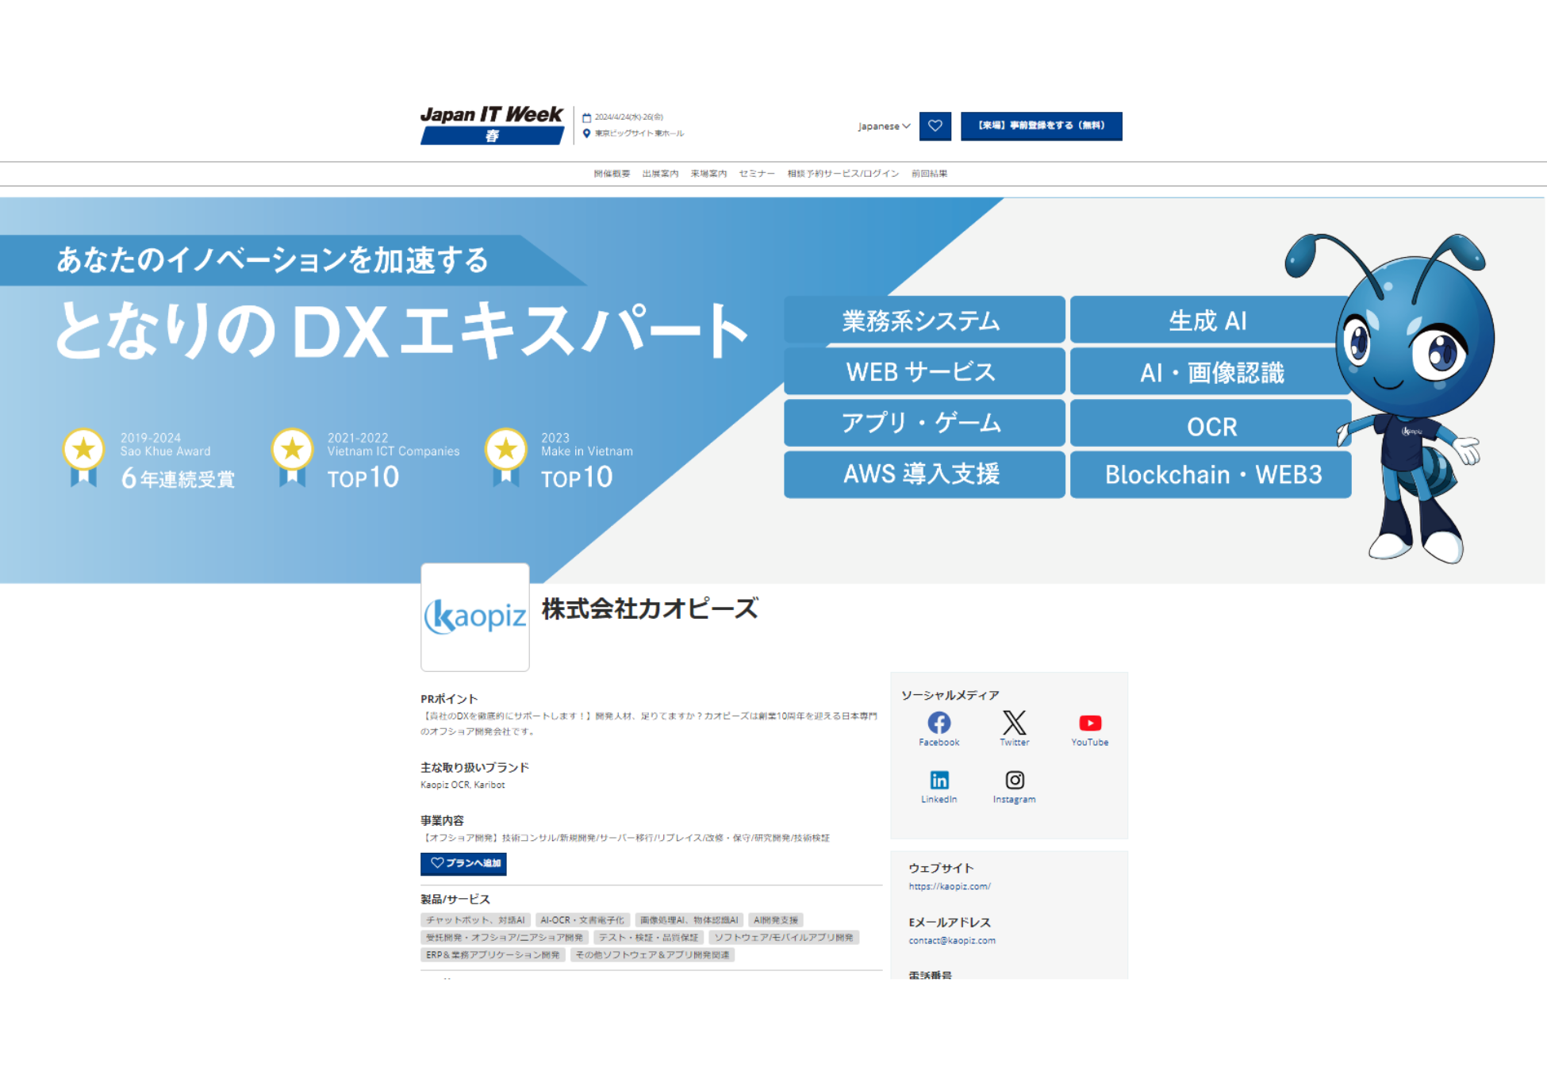Image resolution: width=1547 pixels, height=1071 pixels.
Task: Open the セミナー navigation link
Action: tap(755, 173)
